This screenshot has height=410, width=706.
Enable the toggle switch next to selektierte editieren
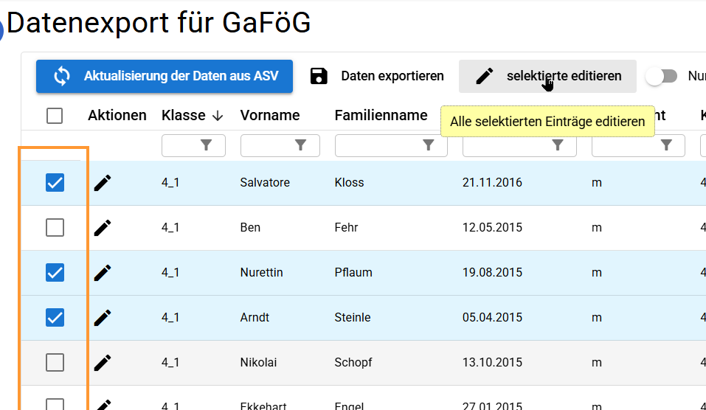661,76
